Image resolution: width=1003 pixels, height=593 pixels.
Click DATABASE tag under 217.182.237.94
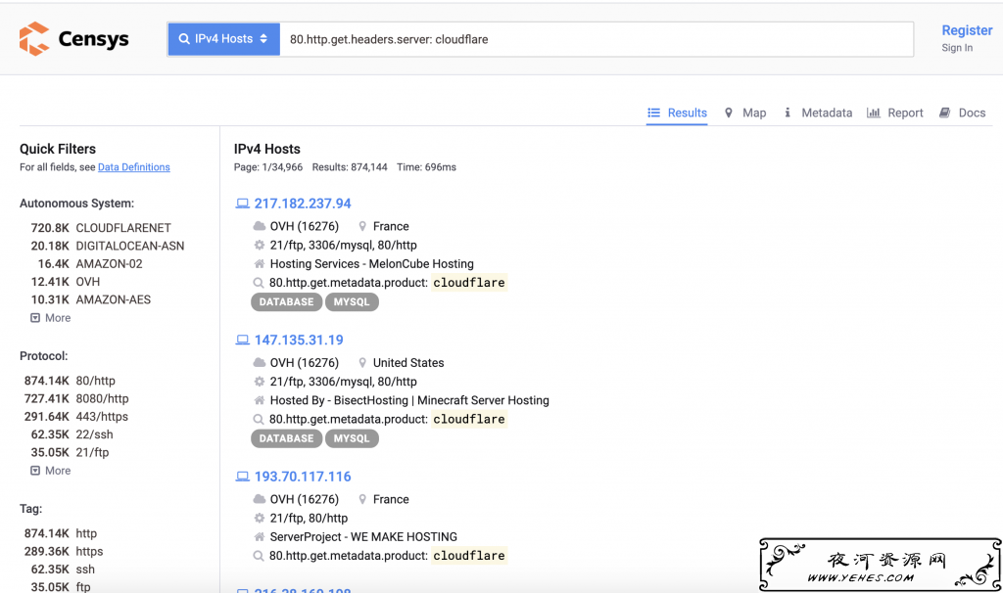(x=287, y=302)
